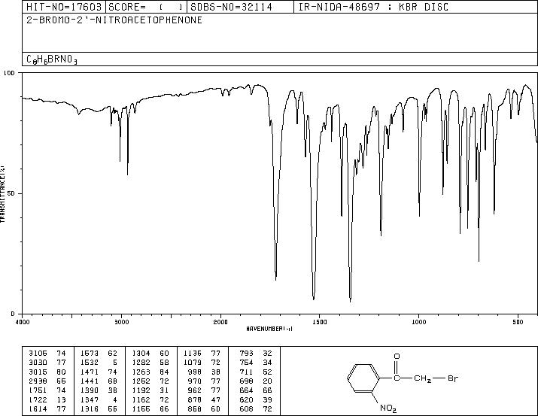Click the 3000 wavenumber axis label
The height and width of the screenshot is (416, 538).
[121, 322]
